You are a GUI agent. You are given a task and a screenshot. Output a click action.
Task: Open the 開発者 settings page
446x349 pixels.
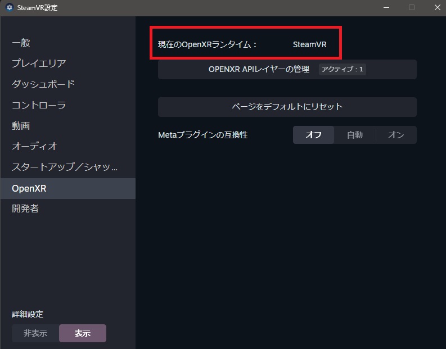[x=67, y=209]
